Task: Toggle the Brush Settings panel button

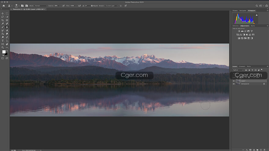Action: tap(22, 6)
